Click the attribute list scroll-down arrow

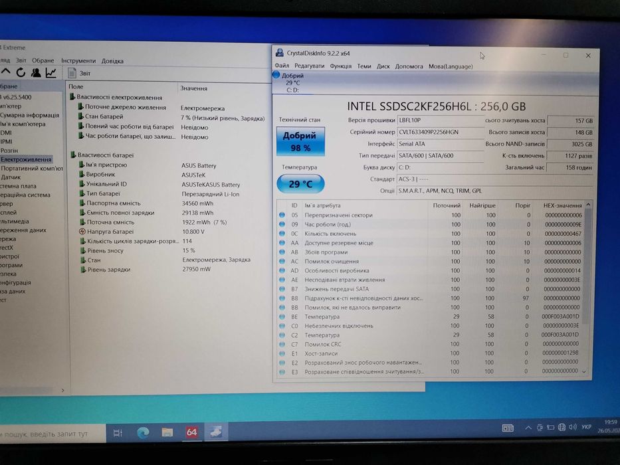click(584, 372)
